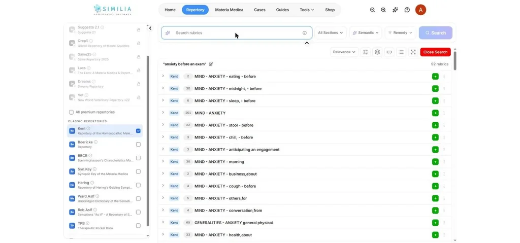This screenshot has width=520, height=243.
Task: Check the Ward.AsIf repertory checkbox
Action: point(138,198)
